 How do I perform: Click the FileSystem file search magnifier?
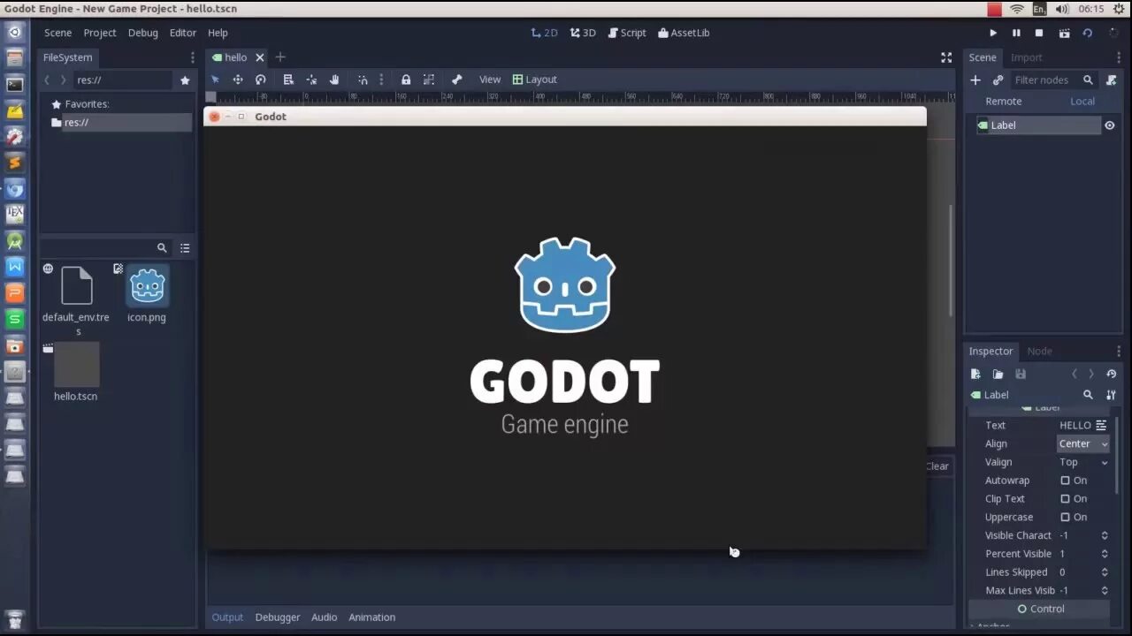tap(162, 248)
